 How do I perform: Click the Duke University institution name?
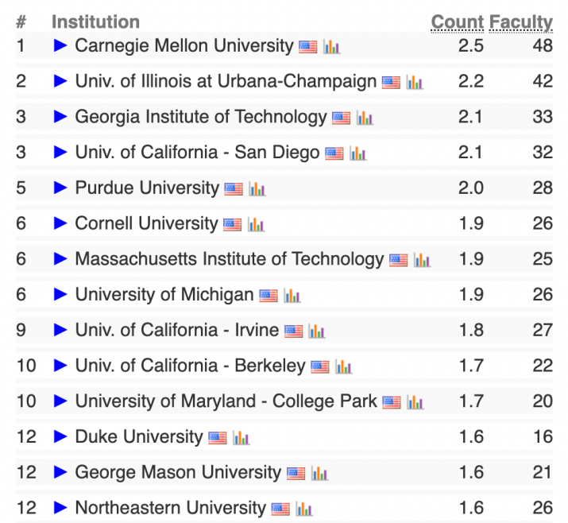pyautogui.click(x=139, y=436)
